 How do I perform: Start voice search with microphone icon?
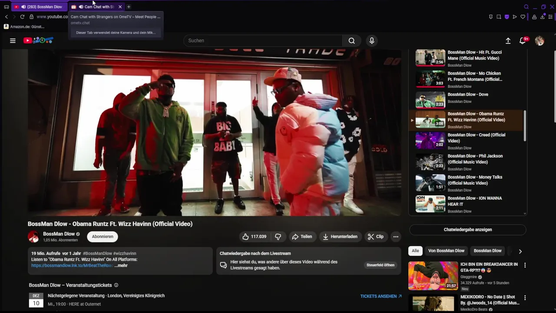371,40
